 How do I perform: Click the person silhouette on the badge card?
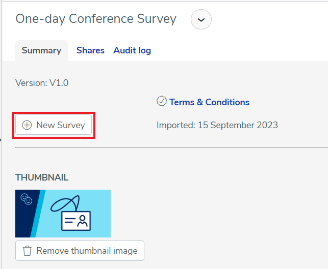pos(83,221)
